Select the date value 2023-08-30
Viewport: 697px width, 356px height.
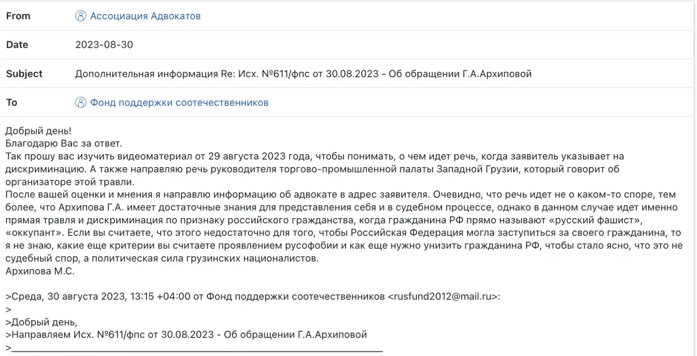coord(104,45)
